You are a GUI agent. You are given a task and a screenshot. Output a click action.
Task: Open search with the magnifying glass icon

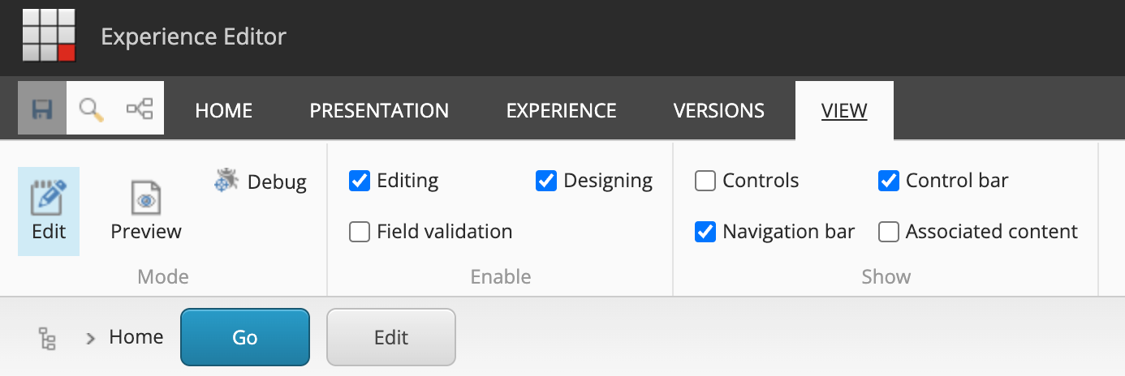point(91,108)
